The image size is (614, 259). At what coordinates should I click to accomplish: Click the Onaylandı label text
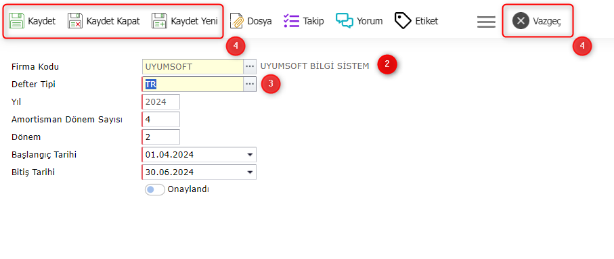[188, 189]
